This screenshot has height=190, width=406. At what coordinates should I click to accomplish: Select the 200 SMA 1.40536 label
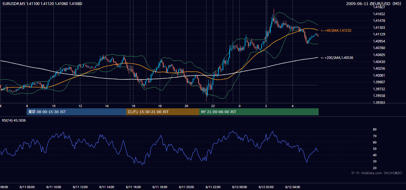click(x=337, y=58)
